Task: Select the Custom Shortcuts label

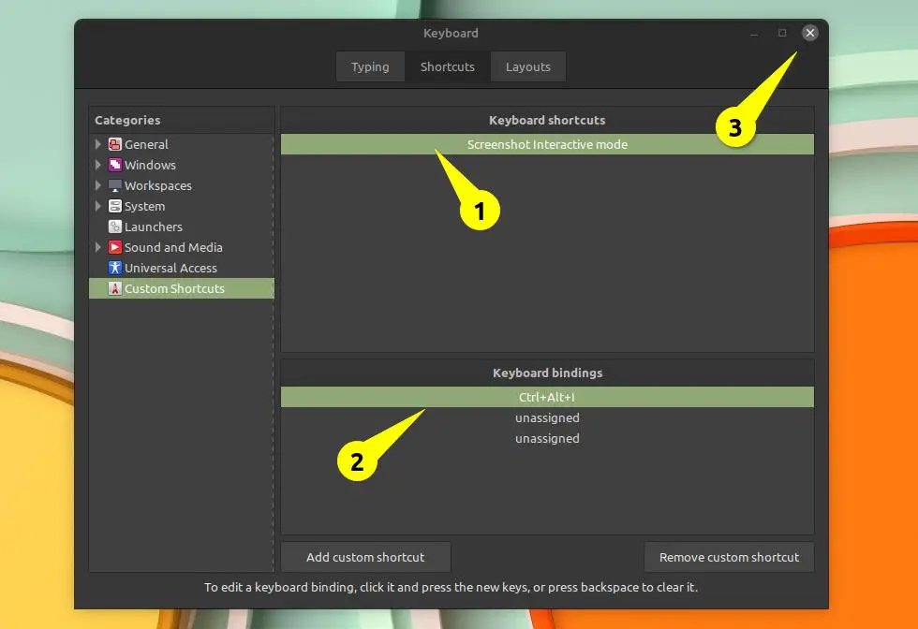Action: 174,288
